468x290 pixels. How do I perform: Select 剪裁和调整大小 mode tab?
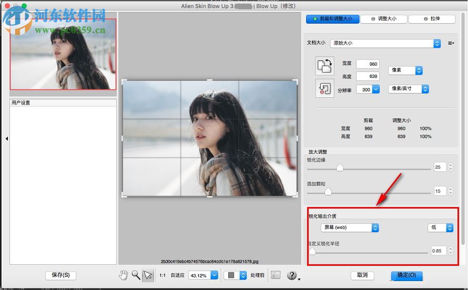coord(332,19)
